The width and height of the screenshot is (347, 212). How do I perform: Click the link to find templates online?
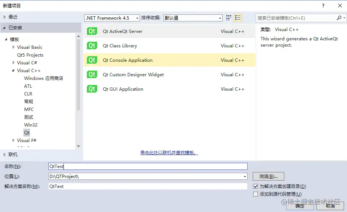tap(169, 153)
